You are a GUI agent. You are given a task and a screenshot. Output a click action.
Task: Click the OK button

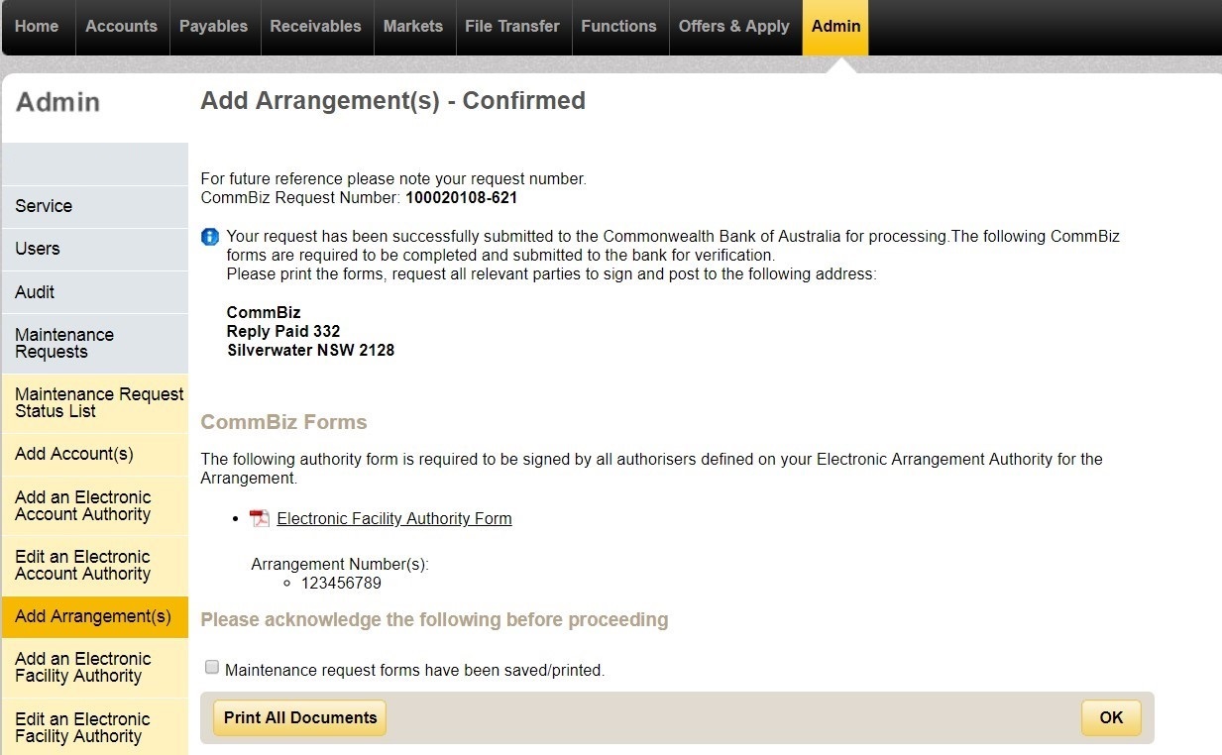point(1111,718)
